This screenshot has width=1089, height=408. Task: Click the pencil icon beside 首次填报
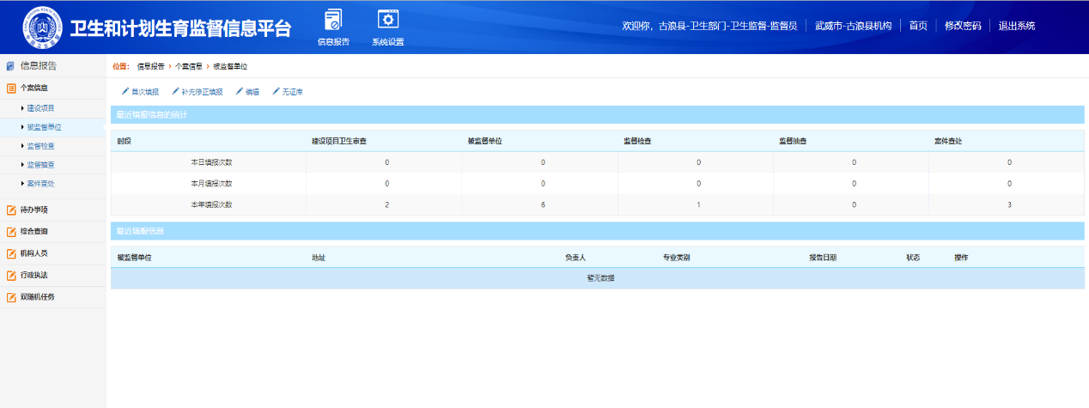(x=125, y=91)
